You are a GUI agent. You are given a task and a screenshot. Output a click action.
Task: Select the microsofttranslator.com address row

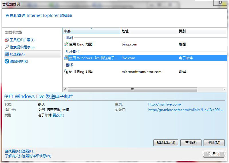point(141,72)
